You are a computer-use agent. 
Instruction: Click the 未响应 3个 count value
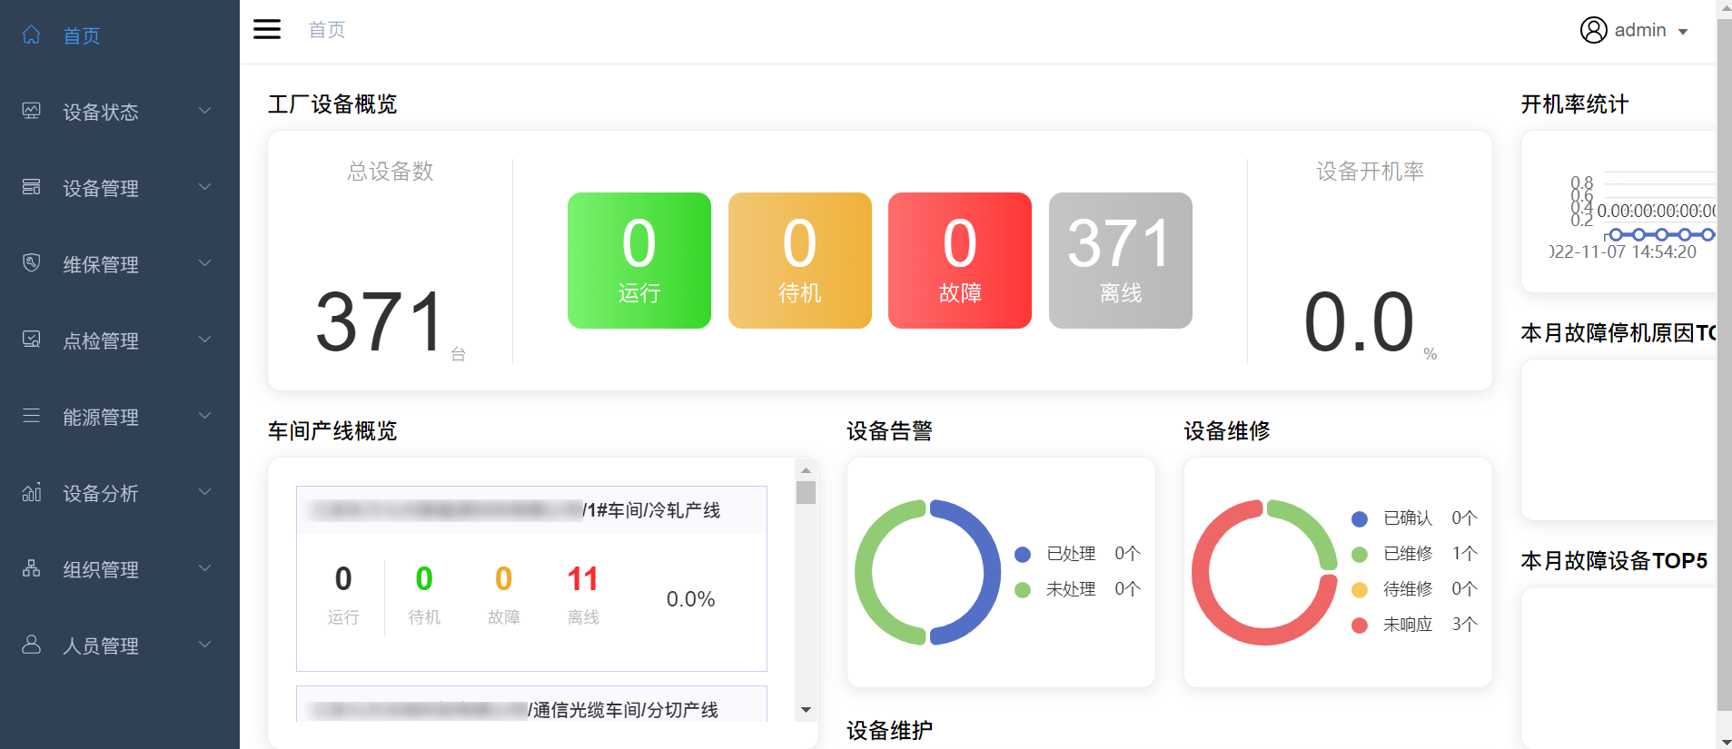[x=1464, y=625]
